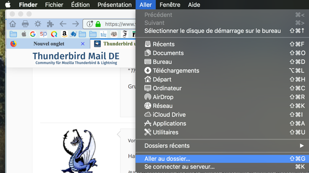The width and height of the screenshot is (309, 173).
Task: Open the Fenêtre menu
Action: pos(170,5)
